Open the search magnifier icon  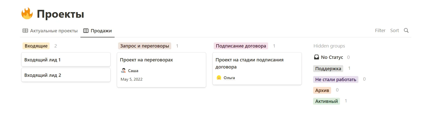(406, 31)
